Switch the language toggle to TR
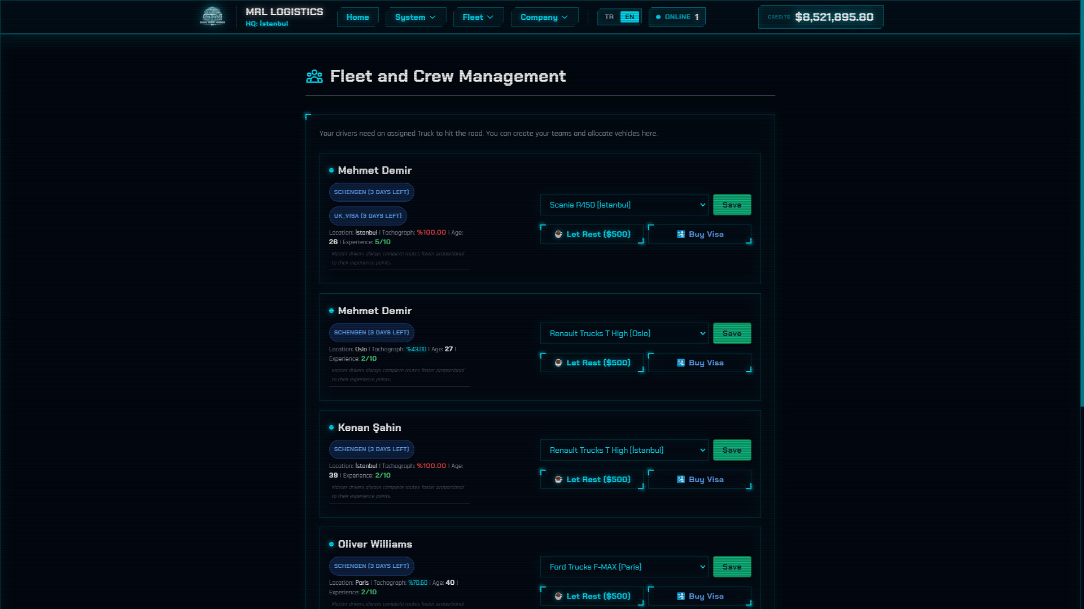Viewport: 1084px width, 609px height. pyautogui.click(x=609, y=16)
